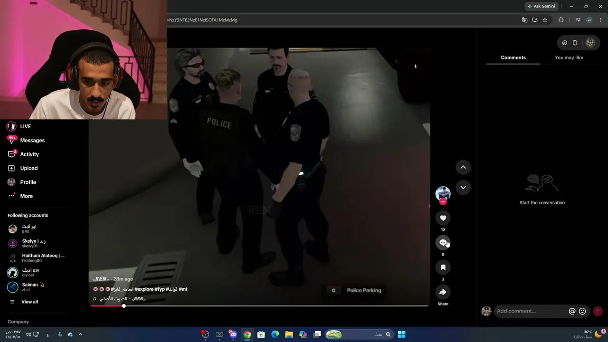Click the #fyp hashtag in the caption
Image resolution: width=608 pixels, height=342 pixels.
[160, 289]
